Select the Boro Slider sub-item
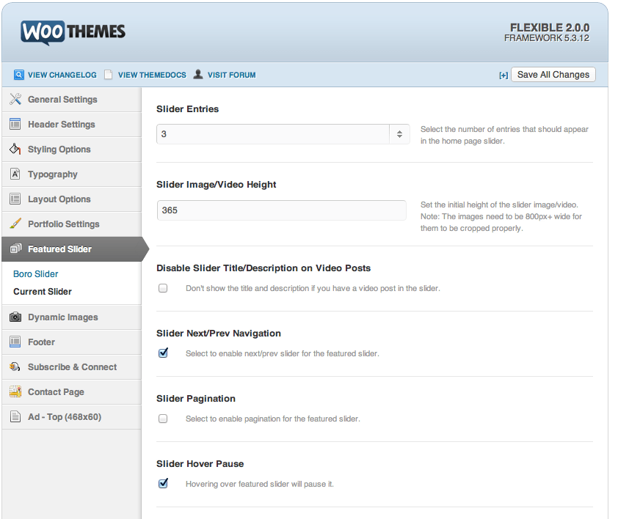Screen dimensions: 618x519 tap(36, 274)
